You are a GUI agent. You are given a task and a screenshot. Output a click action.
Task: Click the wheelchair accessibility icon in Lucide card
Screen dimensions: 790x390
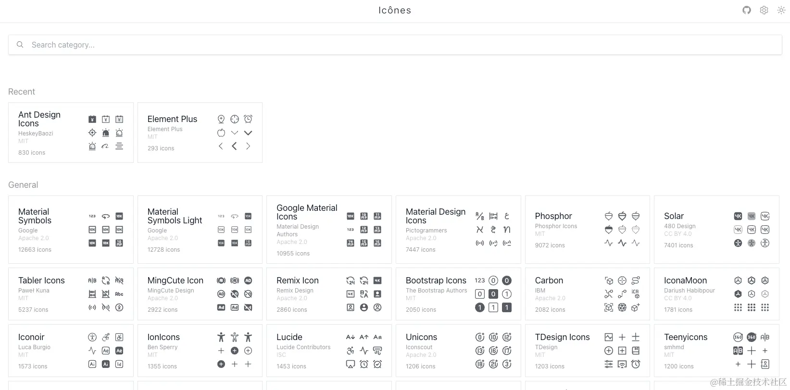click(351, 351)
